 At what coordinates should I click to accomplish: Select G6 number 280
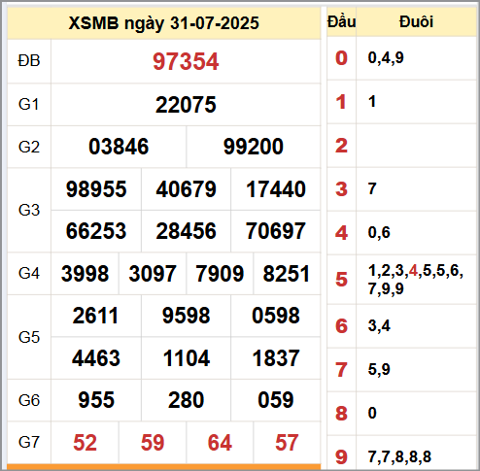pyautogui.click(x=186, y=400)
